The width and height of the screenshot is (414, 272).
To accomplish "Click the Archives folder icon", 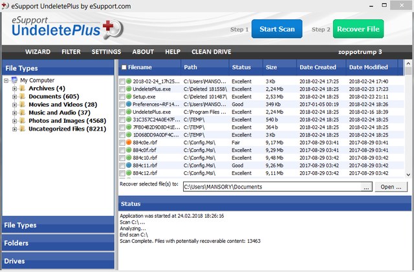I will click(x=22, y=89).
